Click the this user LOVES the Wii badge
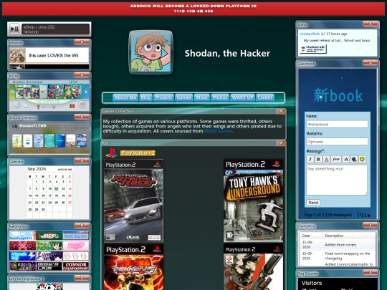This screenshot has height=290, width=387. 49,55
